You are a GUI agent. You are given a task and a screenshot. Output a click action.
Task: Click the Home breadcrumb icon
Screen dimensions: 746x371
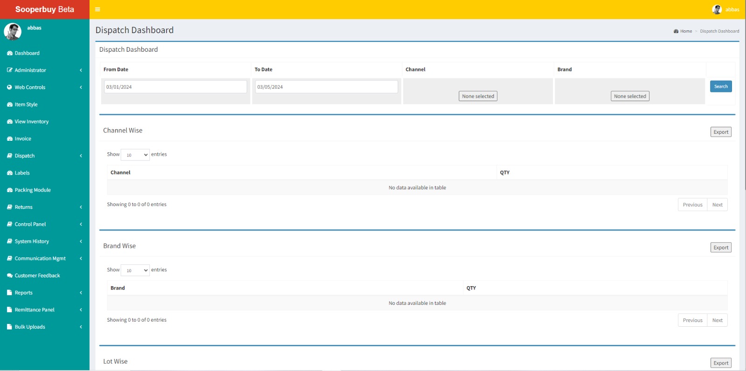pos(676,31)
